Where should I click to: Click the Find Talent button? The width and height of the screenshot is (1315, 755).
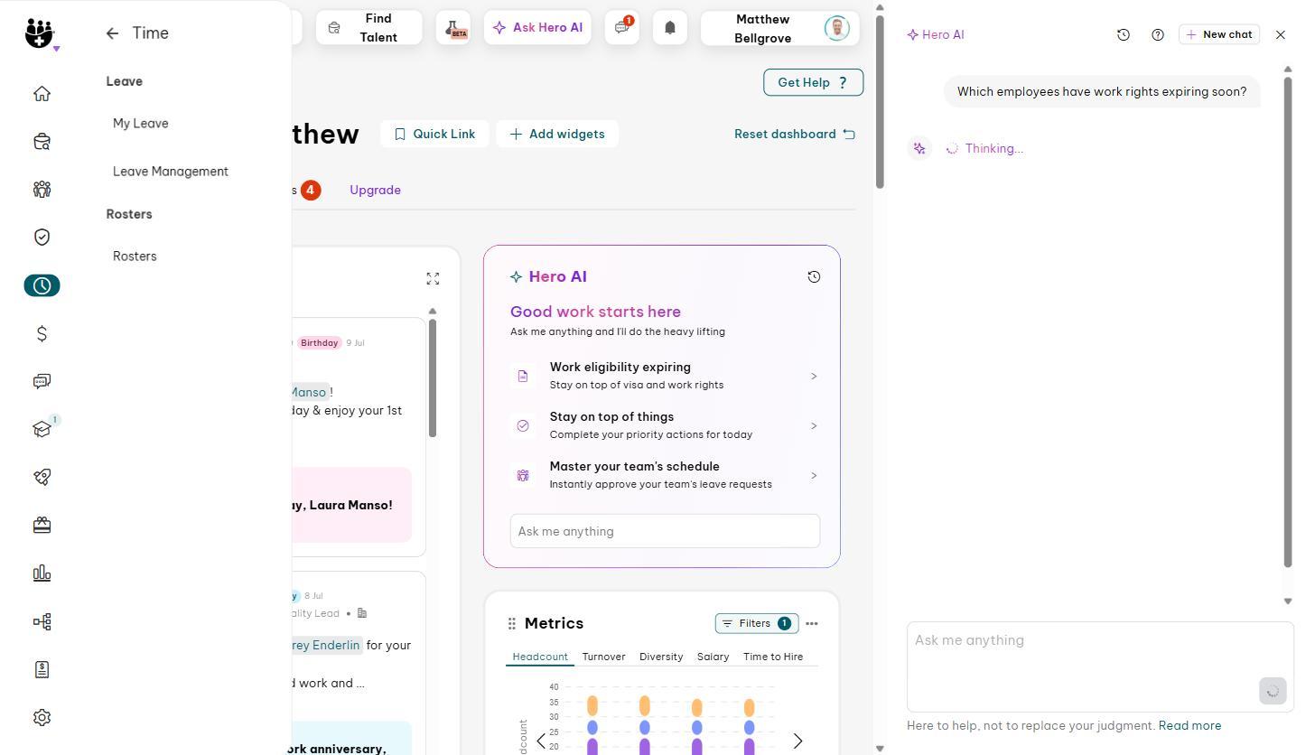point(368,28)
